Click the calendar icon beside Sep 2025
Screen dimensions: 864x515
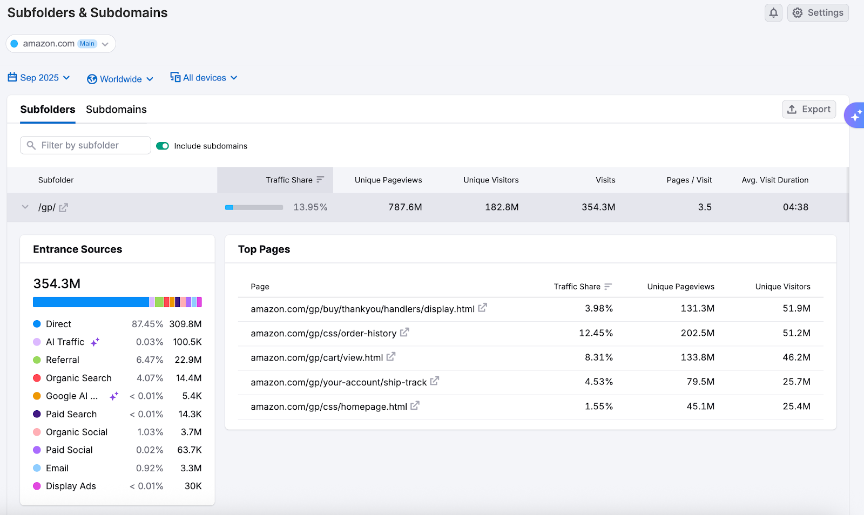coord(11,77)
